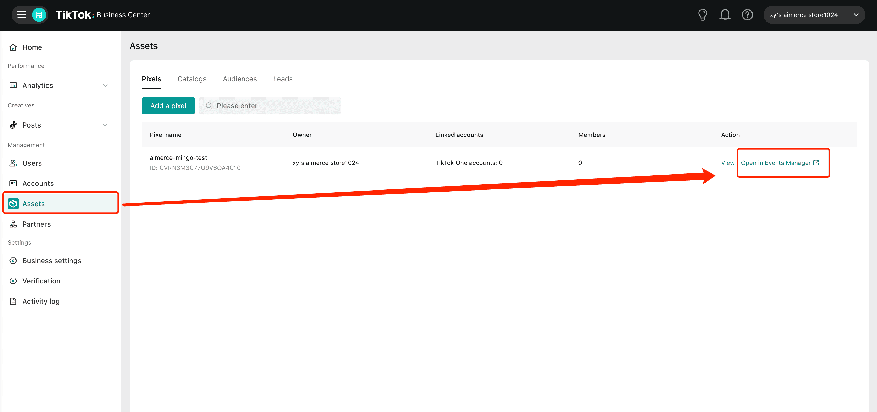Image resolution: width=877 pixels, height=412 pixels.
Task: Click the teal business avatar icon
Action: pyautogui.click(x=39, y=15)
